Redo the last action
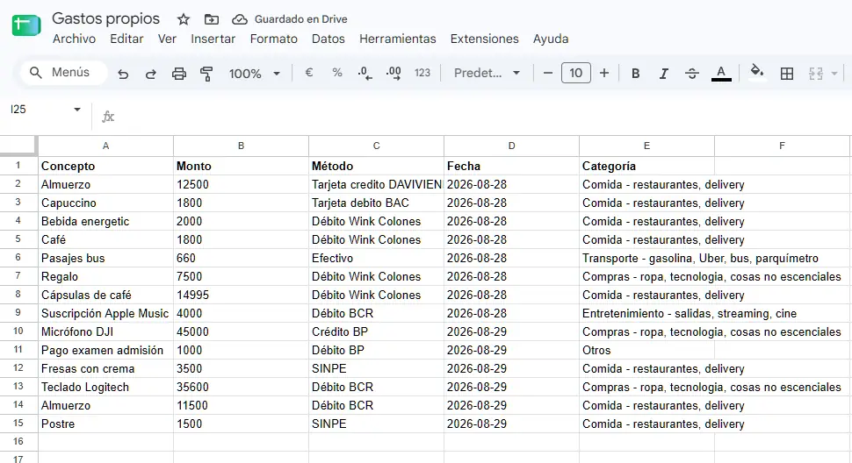This screenshot has width=852, height=463. [151, 73]
